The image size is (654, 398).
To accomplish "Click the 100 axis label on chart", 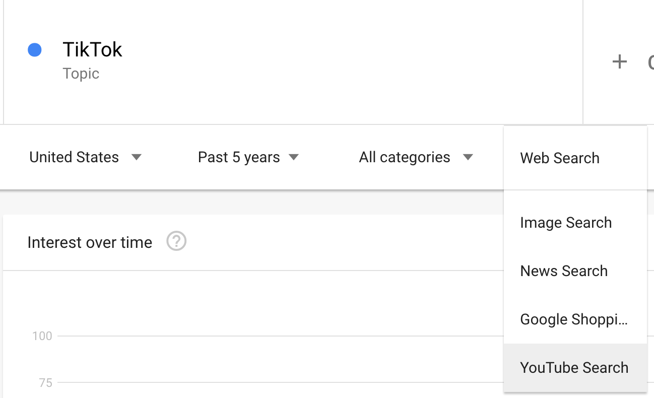I will pyautogui.click(x=42, y=336).
